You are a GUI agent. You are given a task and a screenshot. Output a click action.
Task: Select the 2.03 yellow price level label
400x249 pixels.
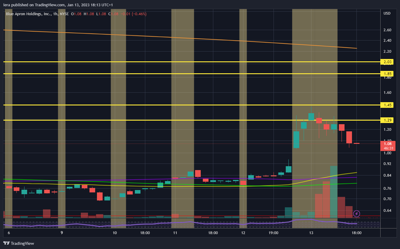click(387, 62)
